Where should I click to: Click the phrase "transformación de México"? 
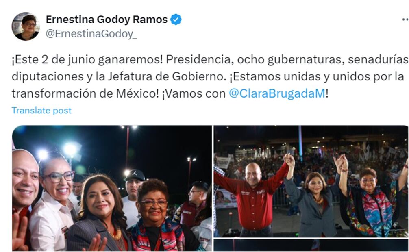85,93
